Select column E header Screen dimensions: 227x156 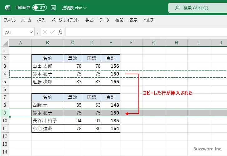pyautogui.click(x=111, y=43)
